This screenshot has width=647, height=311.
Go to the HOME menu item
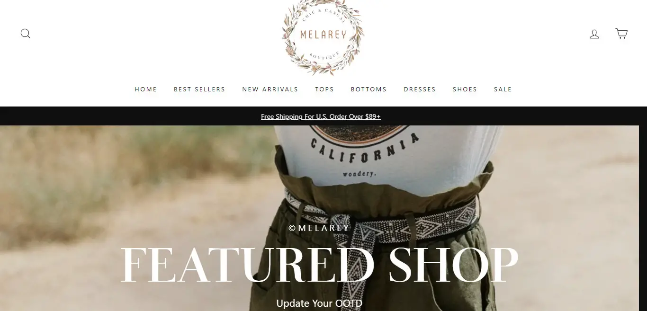pyautogui.click(x=146, y=89)
